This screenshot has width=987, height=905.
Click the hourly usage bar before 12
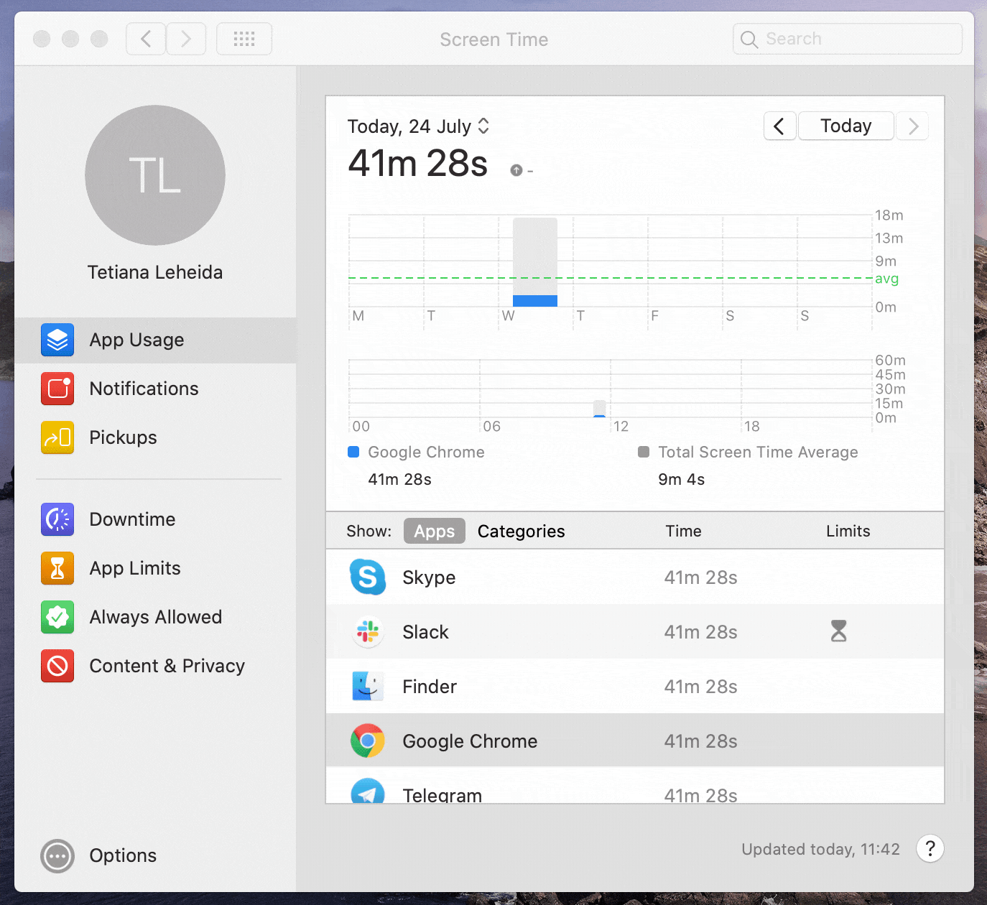600,409
